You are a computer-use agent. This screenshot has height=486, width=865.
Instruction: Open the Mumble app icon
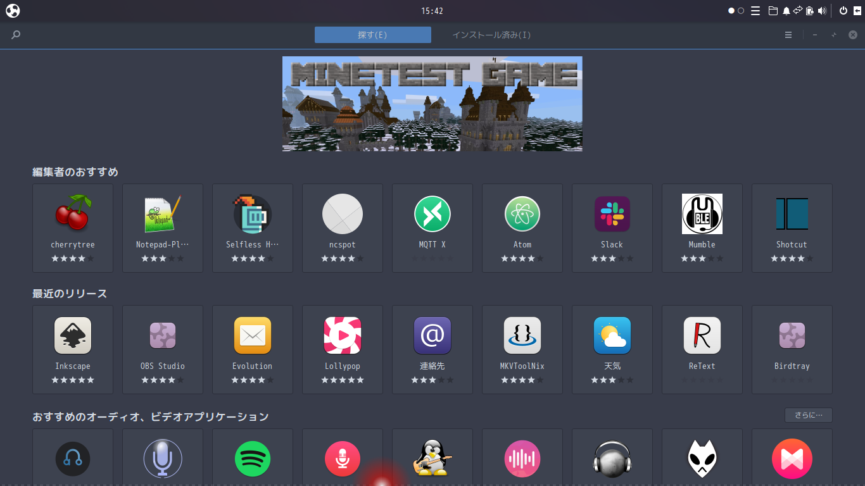coord(702,214)
